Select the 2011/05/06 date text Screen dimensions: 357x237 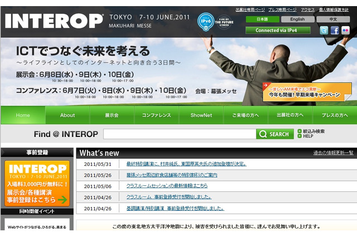click(98, 186)
